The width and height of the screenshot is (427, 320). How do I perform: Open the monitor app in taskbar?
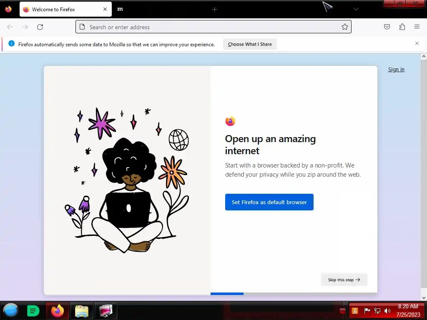(x=105, y=310)
